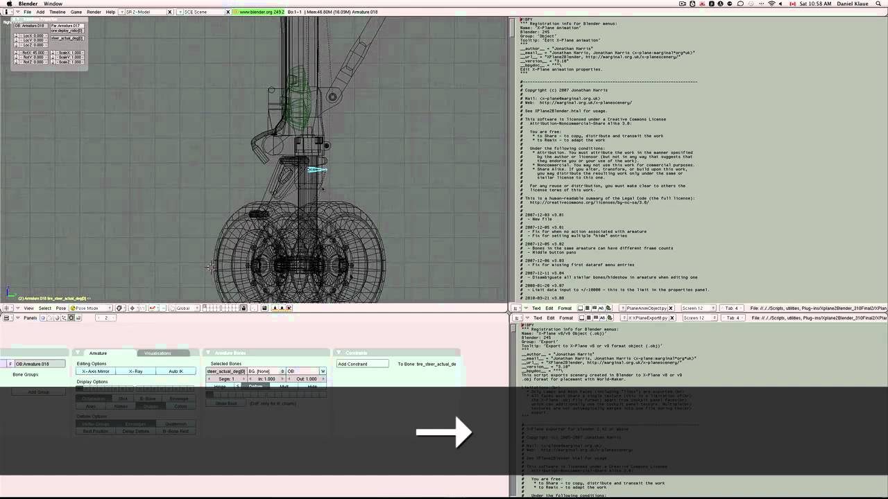This screenshot has height=499, width=888.
Task: Click the dimmed Add Group button
Action: pos(38,392)
